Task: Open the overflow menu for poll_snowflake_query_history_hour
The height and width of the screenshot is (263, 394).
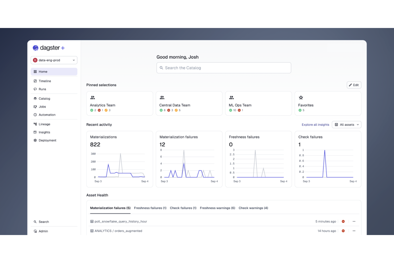Action: (x=354, y=221)
